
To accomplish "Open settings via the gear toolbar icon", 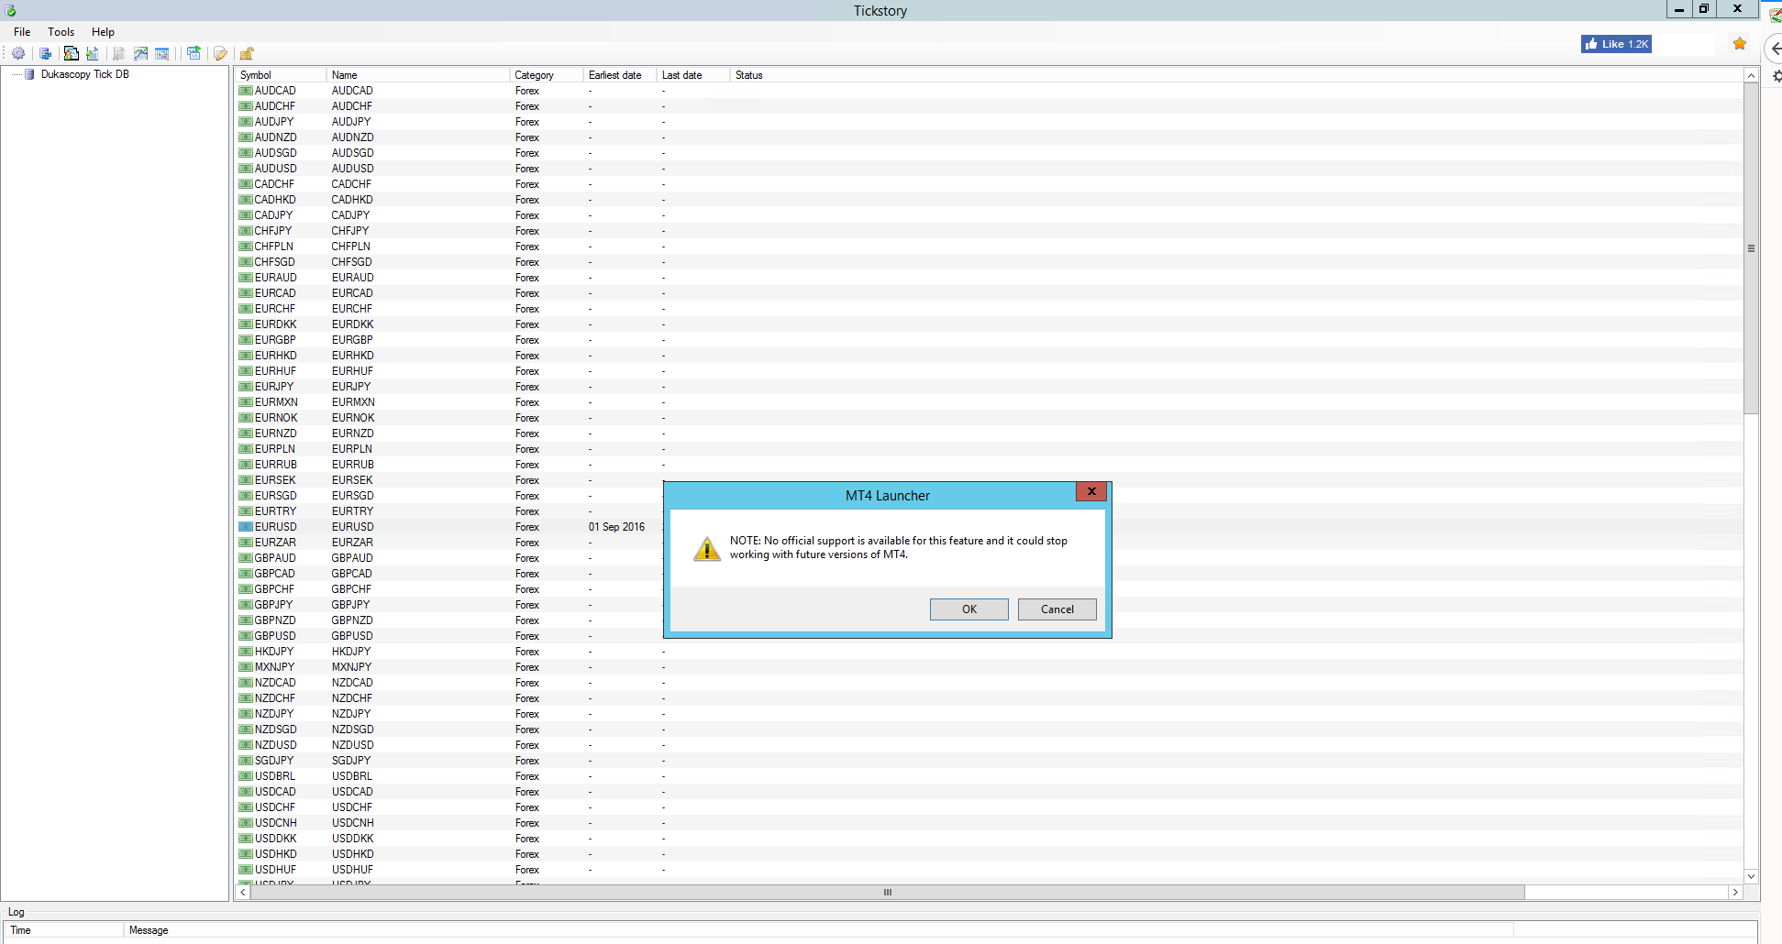I will click(18, 53).
